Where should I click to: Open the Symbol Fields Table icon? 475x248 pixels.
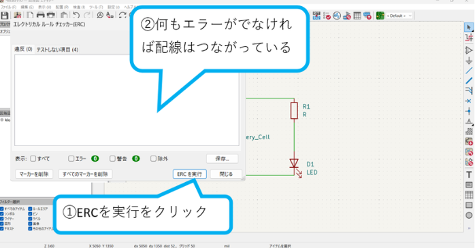point(357,16)
